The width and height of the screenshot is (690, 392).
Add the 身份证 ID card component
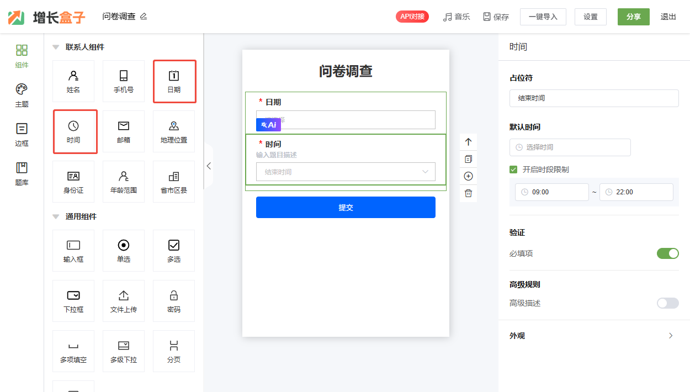[x=73, y=182]
